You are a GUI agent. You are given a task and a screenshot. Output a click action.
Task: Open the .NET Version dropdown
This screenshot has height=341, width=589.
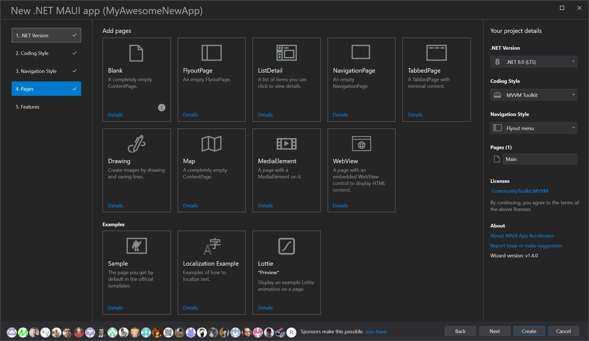pos(533,62)
